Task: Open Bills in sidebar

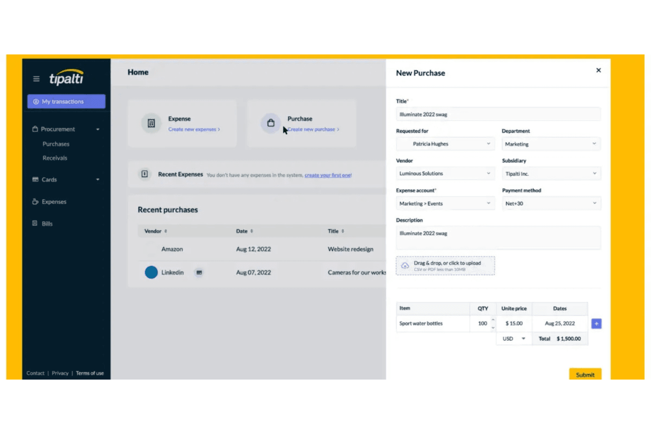Action: point(47,224)
